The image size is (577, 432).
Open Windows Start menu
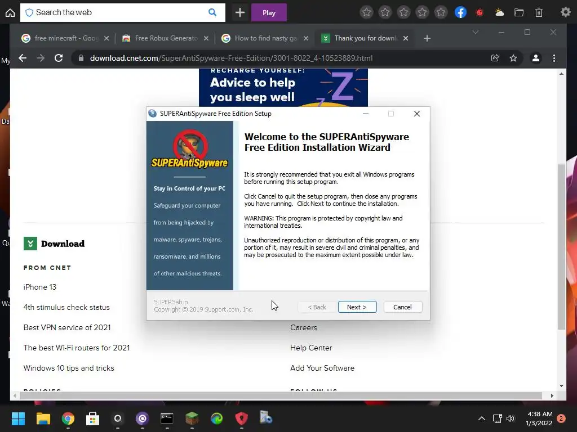[x=18, y=418]
